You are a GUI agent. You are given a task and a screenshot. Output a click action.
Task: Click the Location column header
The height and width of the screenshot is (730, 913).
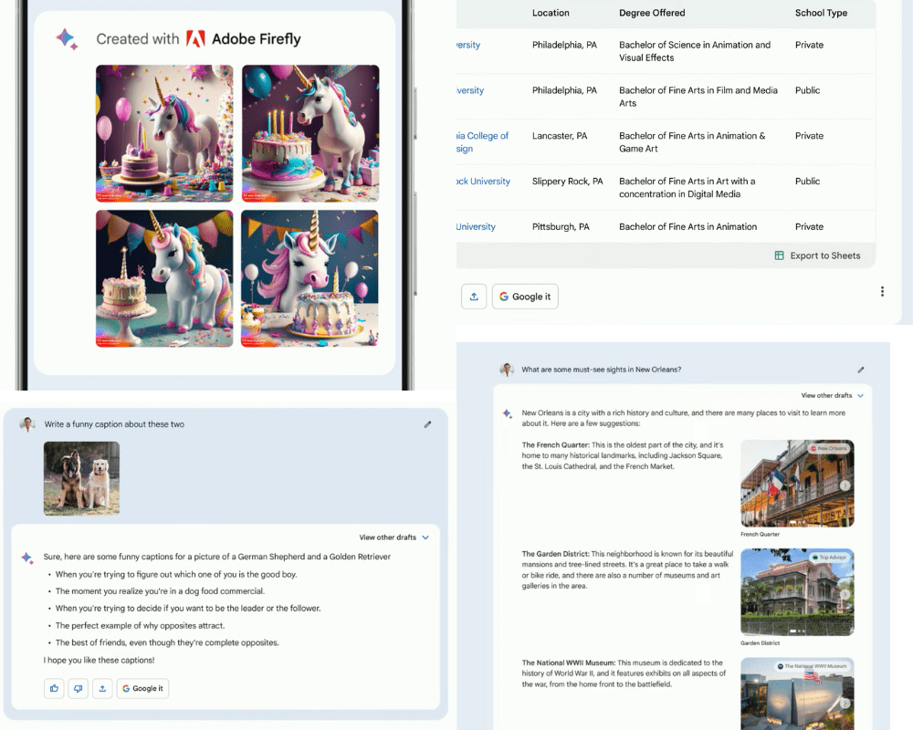click(x=551, y=13)
